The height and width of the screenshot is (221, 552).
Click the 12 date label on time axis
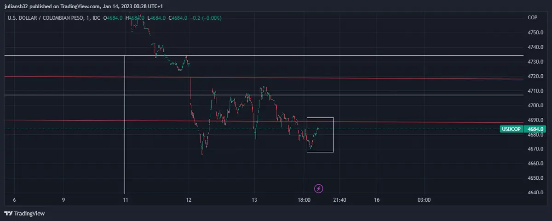189,200
